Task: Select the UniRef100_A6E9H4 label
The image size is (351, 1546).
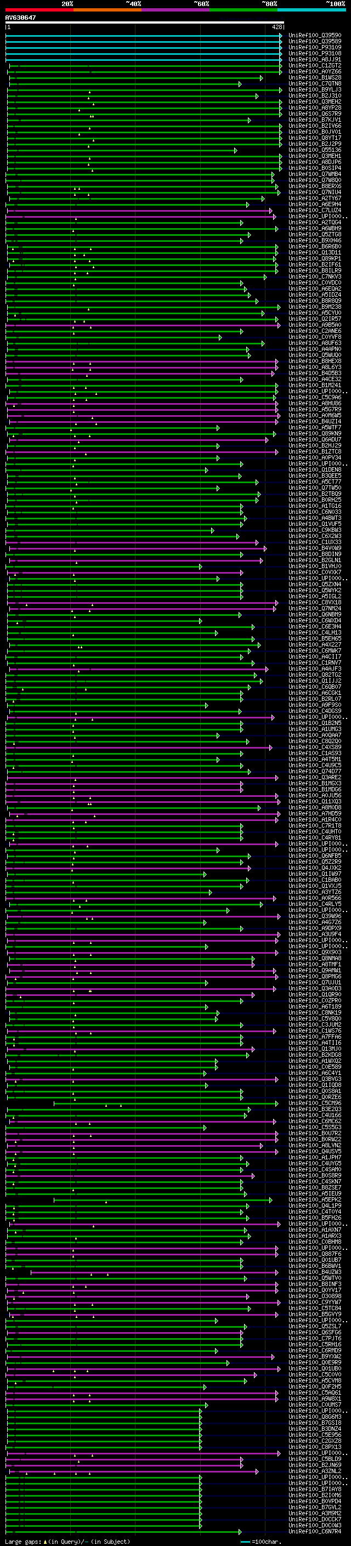Action: [x=315, y=204]
